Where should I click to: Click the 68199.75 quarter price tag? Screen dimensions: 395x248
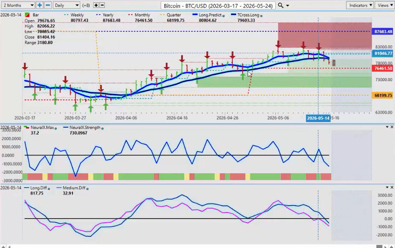pos(383,95)
